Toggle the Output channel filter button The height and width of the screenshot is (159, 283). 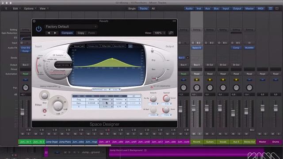click(x=237, y=8)
